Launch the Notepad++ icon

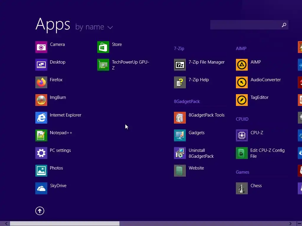tap(41, 135)
